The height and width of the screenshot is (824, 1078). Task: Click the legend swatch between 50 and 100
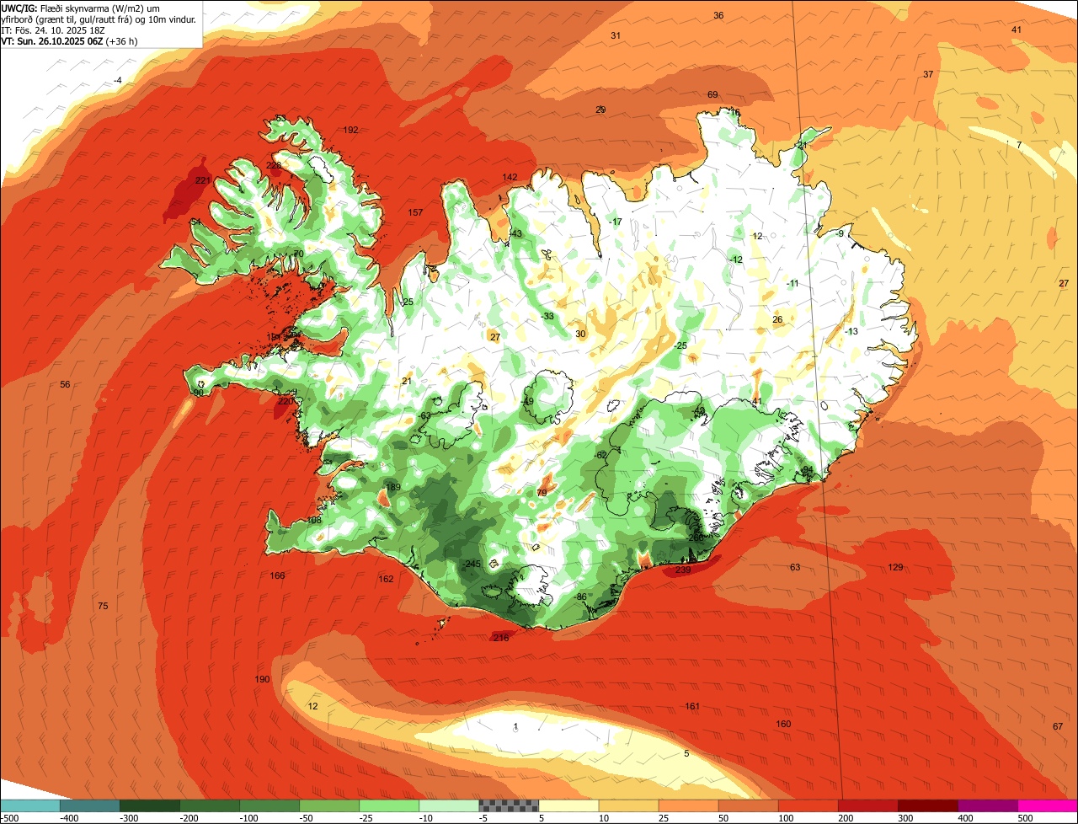pyautogui.click(x=748, y=805)
